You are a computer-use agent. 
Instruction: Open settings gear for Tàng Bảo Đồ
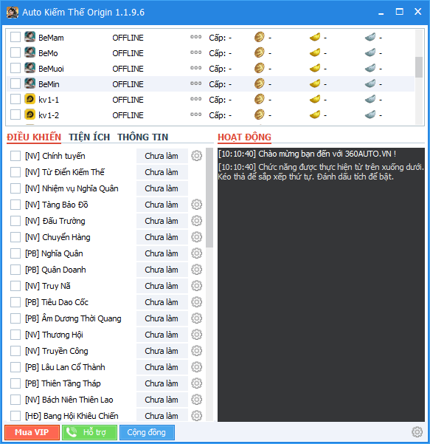click(196, 205)
